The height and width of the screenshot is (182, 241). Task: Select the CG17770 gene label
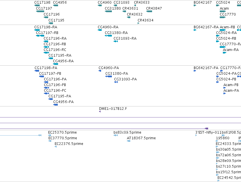[x=228, y=14]
